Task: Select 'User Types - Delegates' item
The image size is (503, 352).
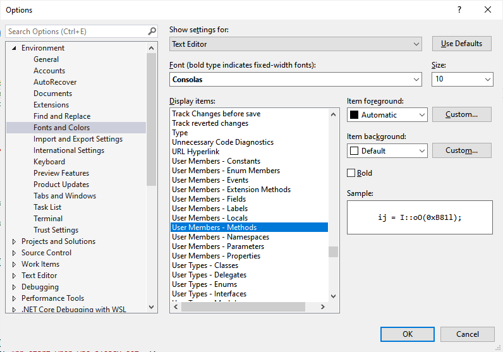Action: tap(249, 275)
